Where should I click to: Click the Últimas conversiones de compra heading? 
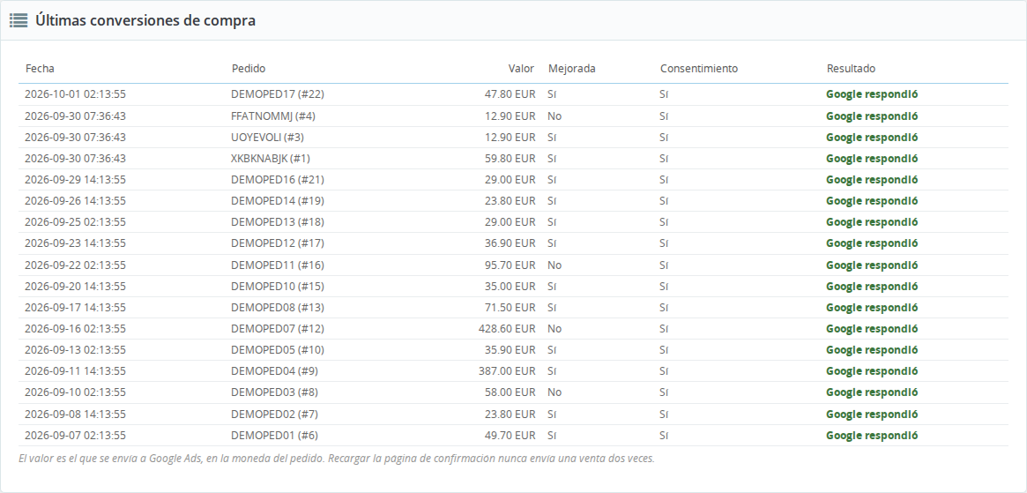145,20
